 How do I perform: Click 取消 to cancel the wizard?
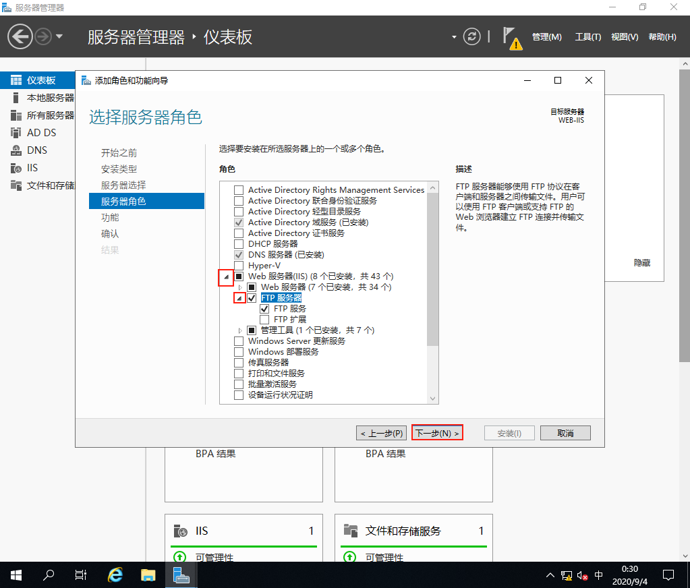pos(565,433)
